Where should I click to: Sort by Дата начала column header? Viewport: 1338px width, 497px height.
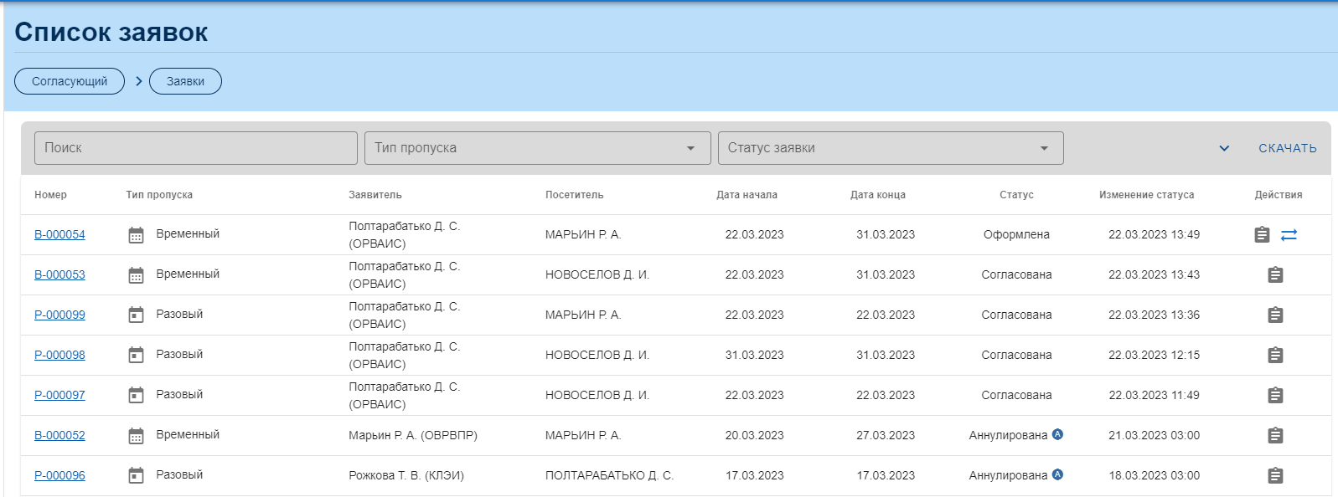pos(746,195)
